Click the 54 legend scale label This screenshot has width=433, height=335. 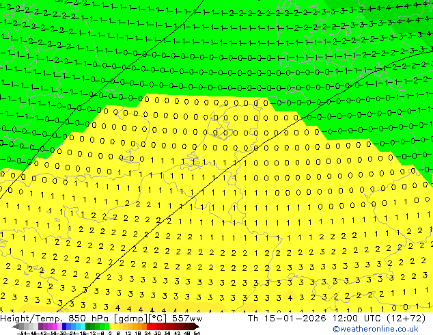pyautogui.click(x=197, y=333)
